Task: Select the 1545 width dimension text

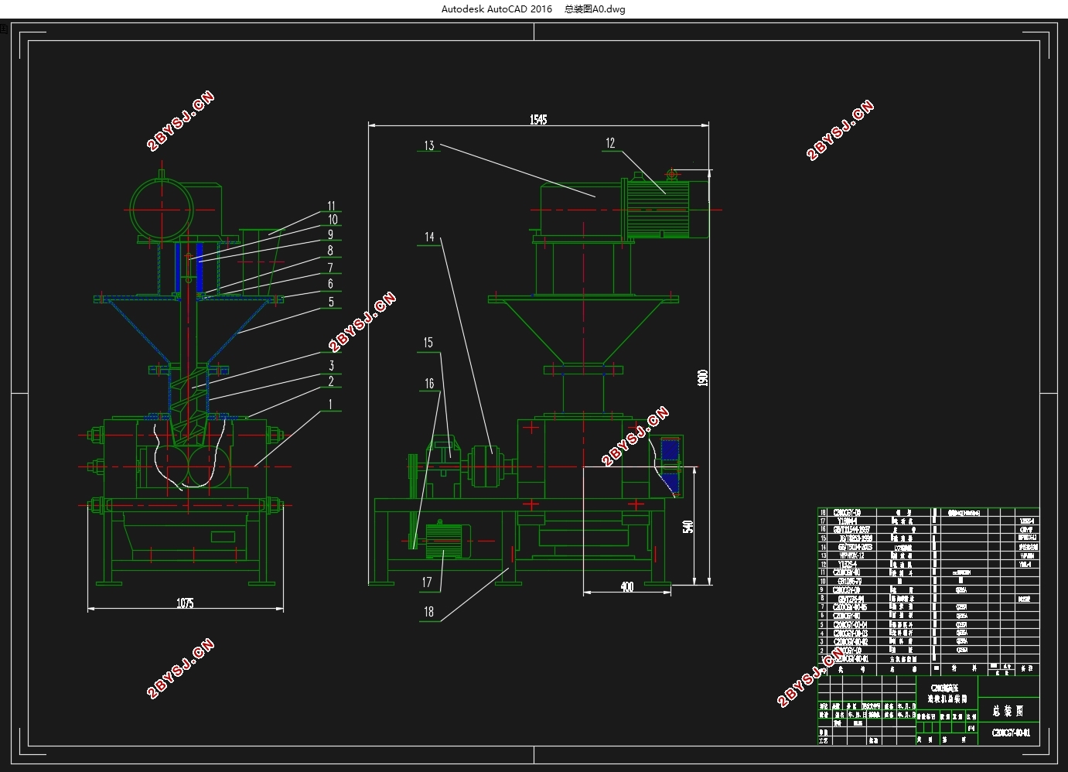Action: [x=538, y=120]
